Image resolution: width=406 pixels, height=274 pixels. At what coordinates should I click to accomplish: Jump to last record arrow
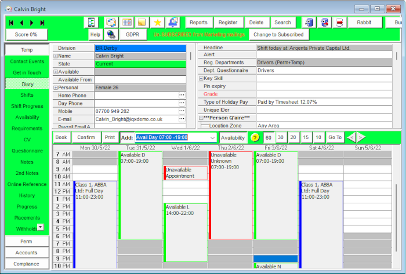coord(42,23)
